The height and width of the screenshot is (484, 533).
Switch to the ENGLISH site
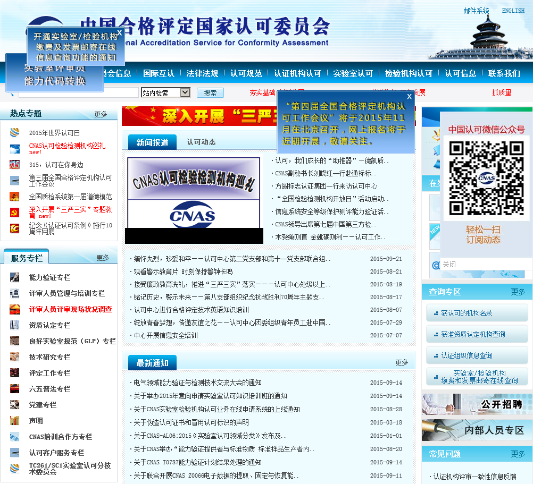coord(513,11)
